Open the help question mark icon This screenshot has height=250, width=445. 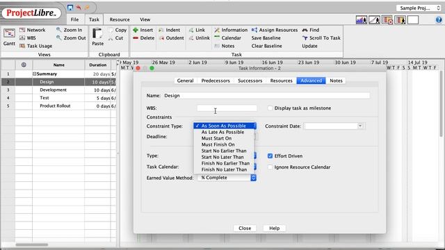pos(439,19)
